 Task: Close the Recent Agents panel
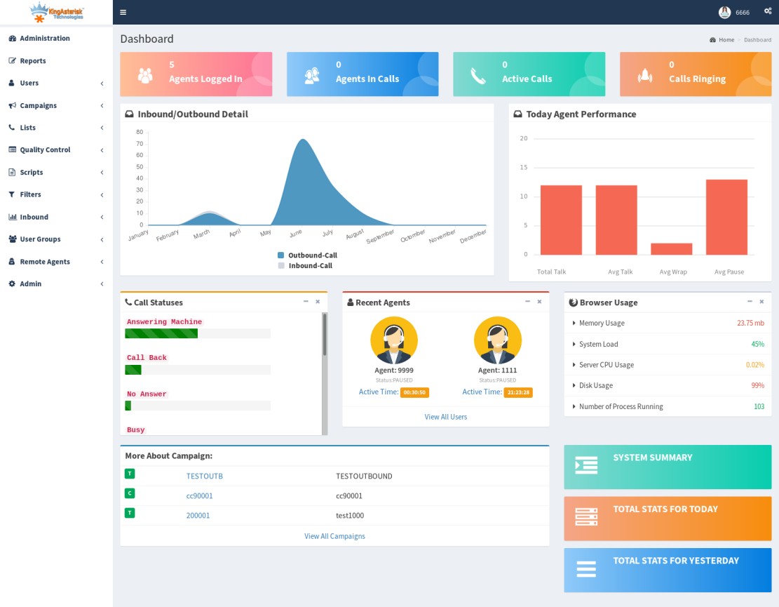(539, 302)
